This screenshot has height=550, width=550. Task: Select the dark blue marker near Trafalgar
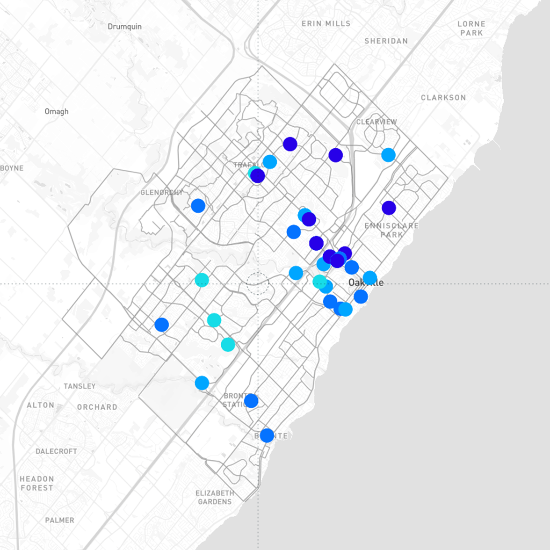257,176
